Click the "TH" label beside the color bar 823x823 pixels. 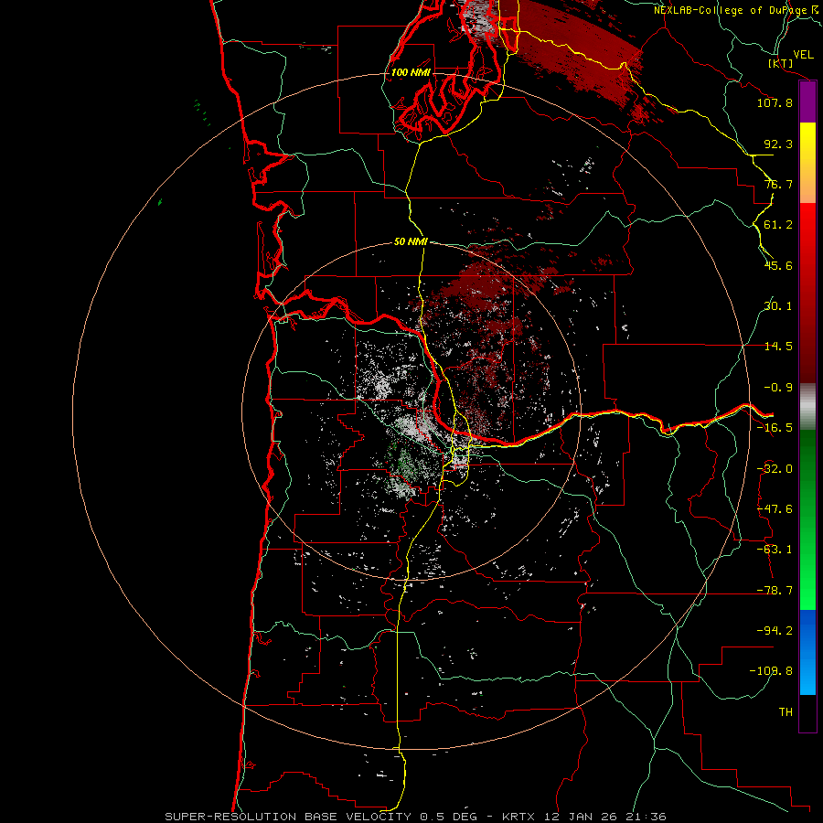[x=786, y=712]
